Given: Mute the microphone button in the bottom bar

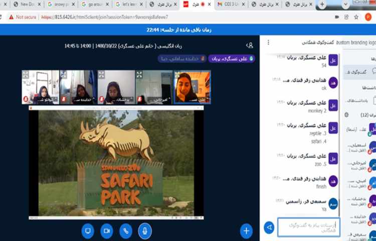Looking at the screenshot, I should [145, 231].
